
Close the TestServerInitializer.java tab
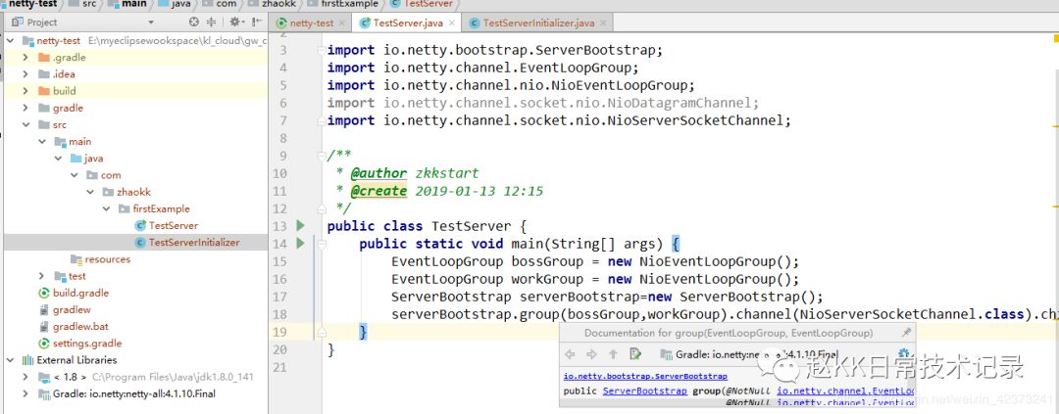pyautogui.click(x=602, y=23)
